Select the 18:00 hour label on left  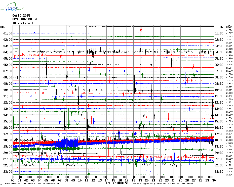(x=8, y=140)
